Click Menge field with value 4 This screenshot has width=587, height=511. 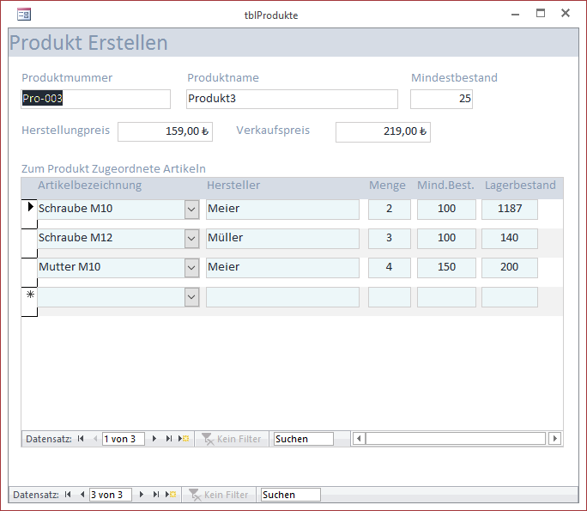(390, 268)
